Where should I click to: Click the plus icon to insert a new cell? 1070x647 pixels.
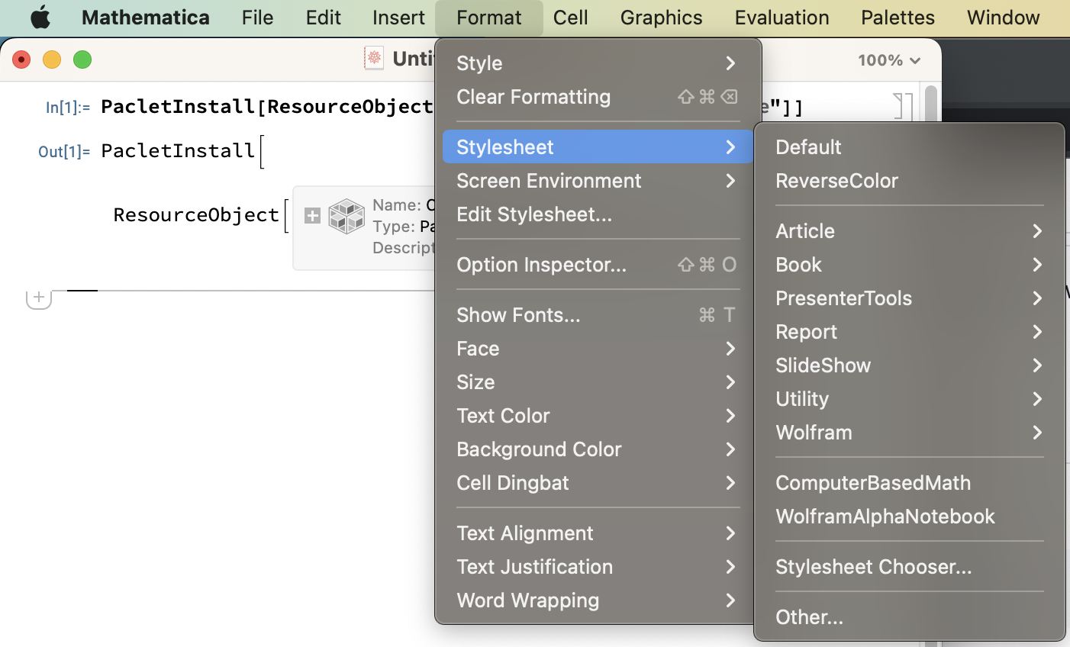coord(38,298)
